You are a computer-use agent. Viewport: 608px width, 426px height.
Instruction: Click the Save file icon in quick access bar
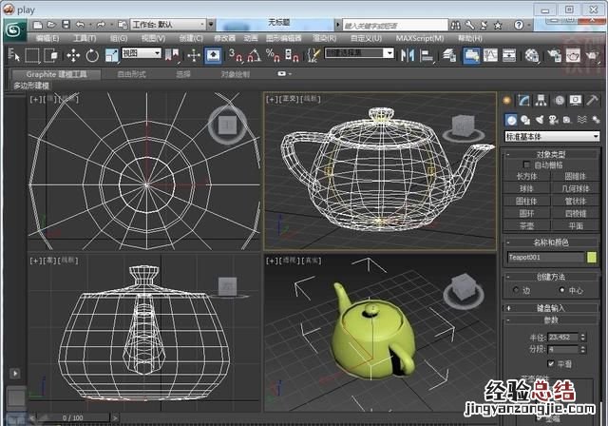click(68, 22)
